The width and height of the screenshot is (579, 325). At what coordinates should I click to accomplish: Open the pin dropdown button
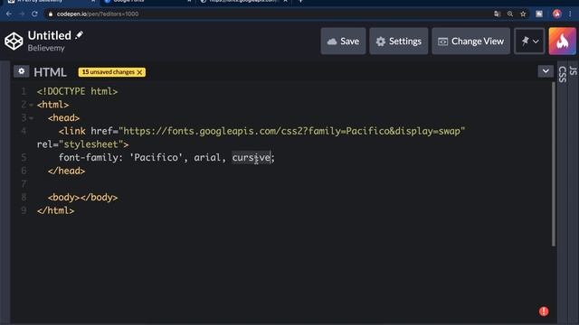(x=529, y=41)
